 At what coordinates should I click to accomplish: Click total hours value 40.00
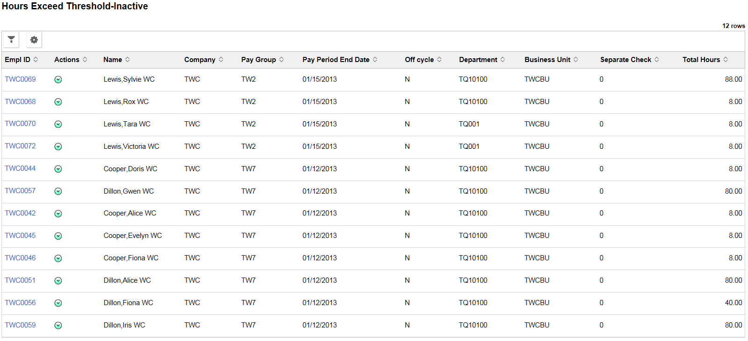pyautogui.click(x=734, y=303)
